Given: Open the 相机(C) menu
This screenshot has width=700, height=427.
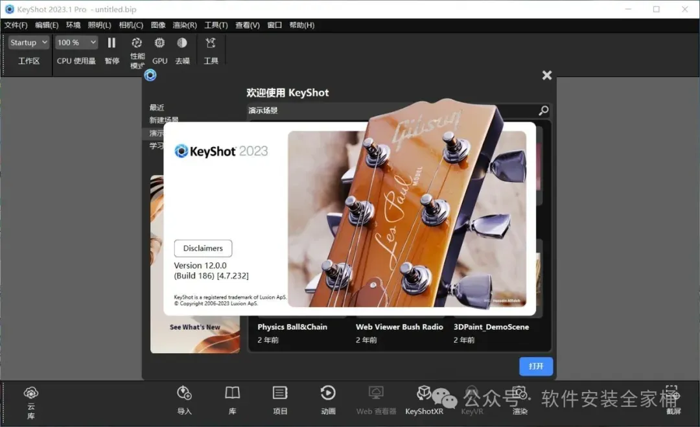Looking at the screenshot, I should (x=131, y=25).
